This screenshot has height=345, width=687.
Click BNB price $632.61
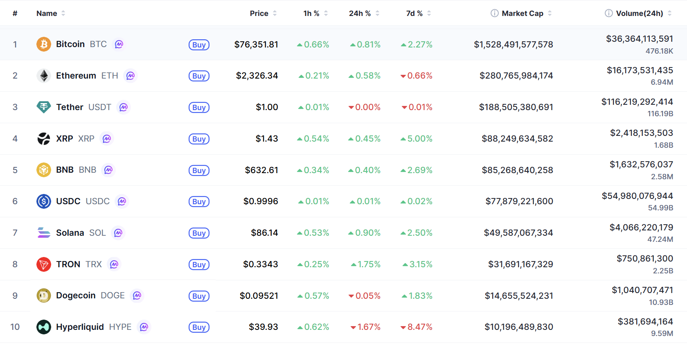pyautogui.click(x=261, y=170)
